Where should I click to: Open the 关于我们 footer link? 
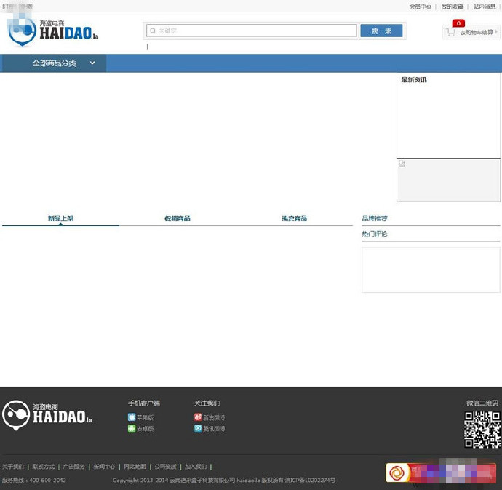tap(13, 467)
